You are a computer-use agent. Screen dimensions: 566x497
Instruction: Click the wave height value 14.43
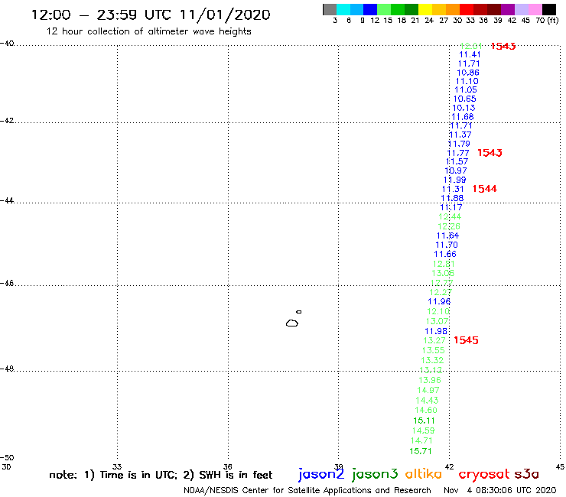point(427,401)
